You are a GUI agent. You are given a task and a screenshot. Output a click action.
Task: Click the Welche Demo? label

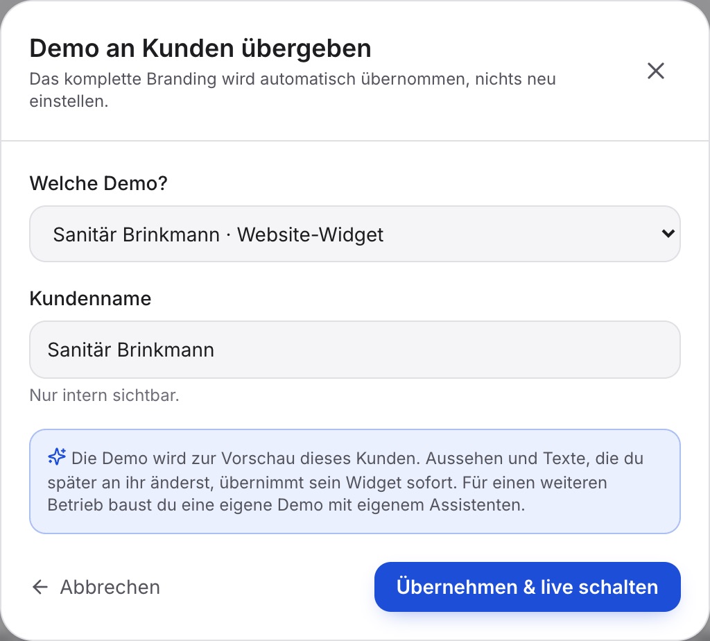98,183
